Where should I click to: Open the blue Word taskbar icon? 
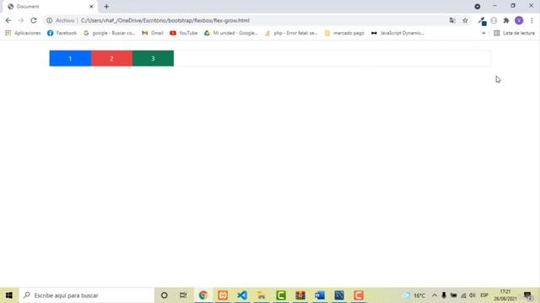click(320, 295)
